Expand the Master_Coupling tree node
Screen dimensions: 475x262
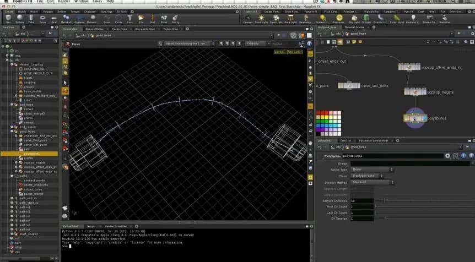click(x=12, y=64)
